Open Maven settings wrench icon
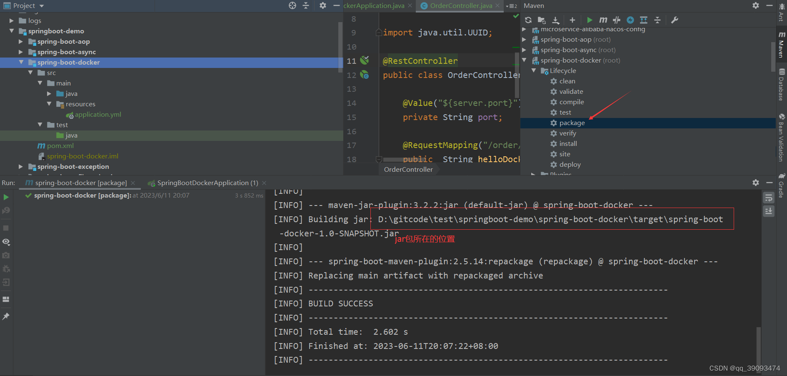Screen dimensions: 787x376 (675, 20)
